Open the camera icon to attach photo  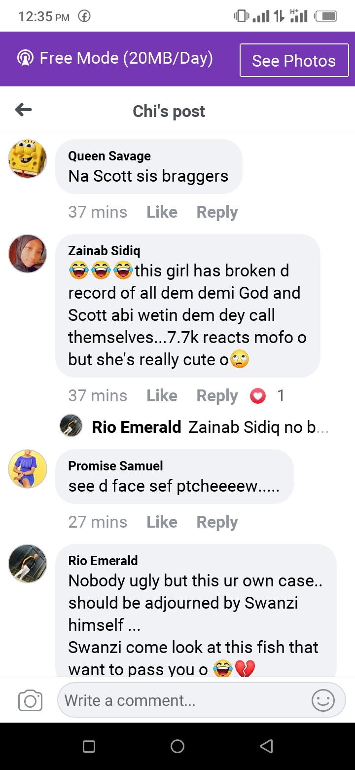click(30, 700)
